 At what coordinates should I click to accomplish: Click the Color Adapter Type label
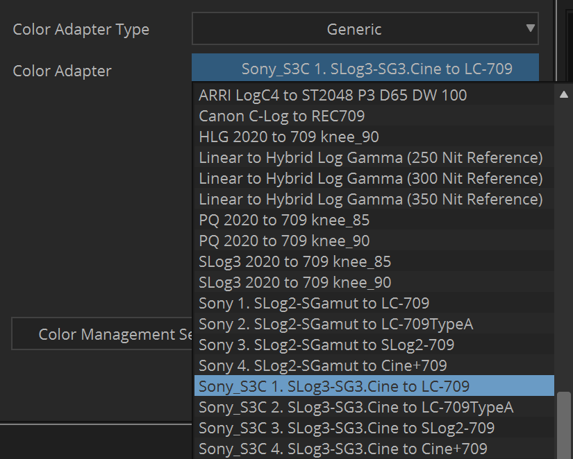coord(81,30)
